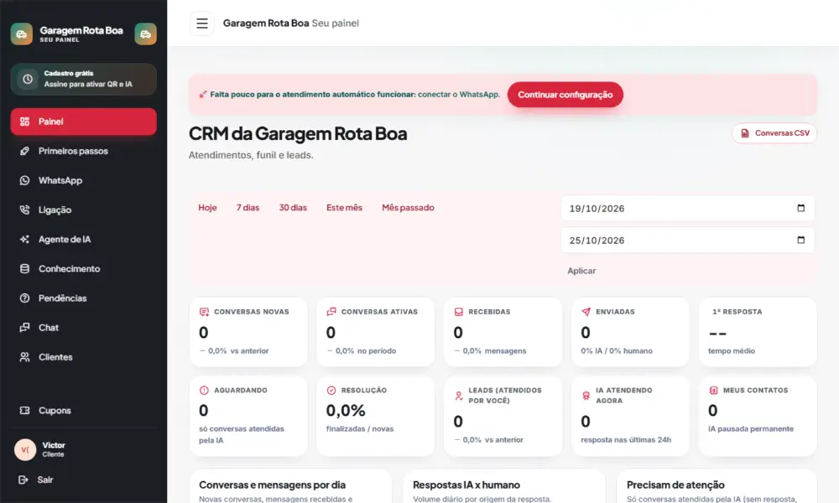
Task: Click the car logo right of Garagem Rota Boa
Action: (x=145, y=34)
